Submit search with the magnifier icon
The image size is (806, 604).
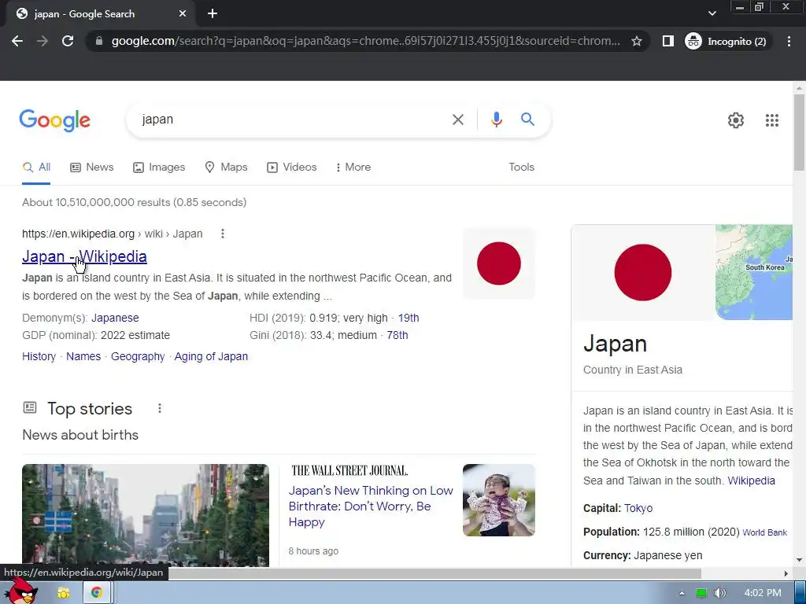coord(527,120)
